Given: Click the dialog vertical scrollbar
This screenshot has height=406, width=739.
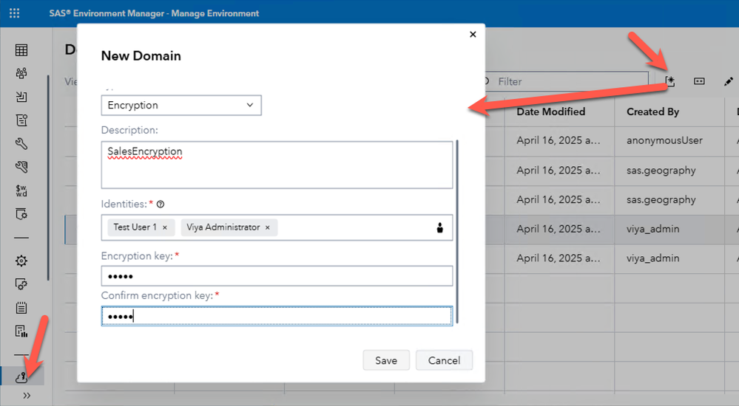Looking at the screenshot, I should [456, 232].
